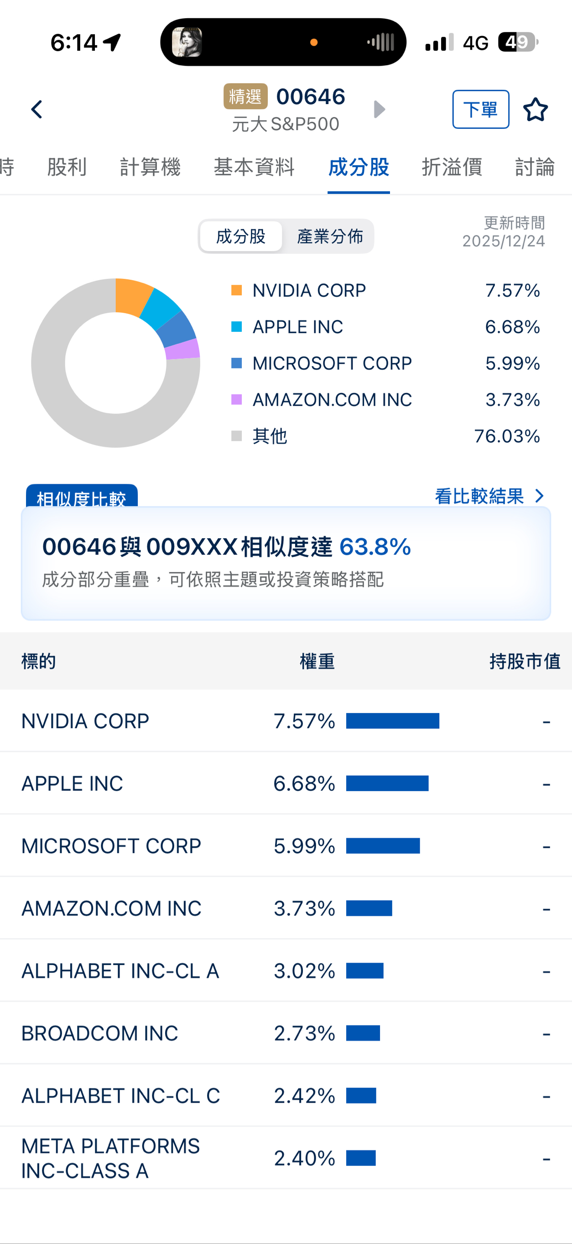Screen dimensions: 572x1244
Task: Tap the 相似度比較 badge
Action: click(83, 496)
